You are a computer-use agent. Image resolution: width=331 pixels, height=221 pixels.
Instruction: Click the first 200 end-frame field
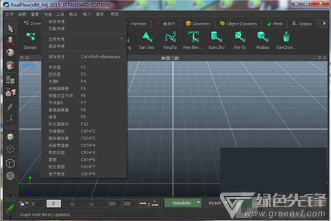pyautogui.click(x=114, y=204)
